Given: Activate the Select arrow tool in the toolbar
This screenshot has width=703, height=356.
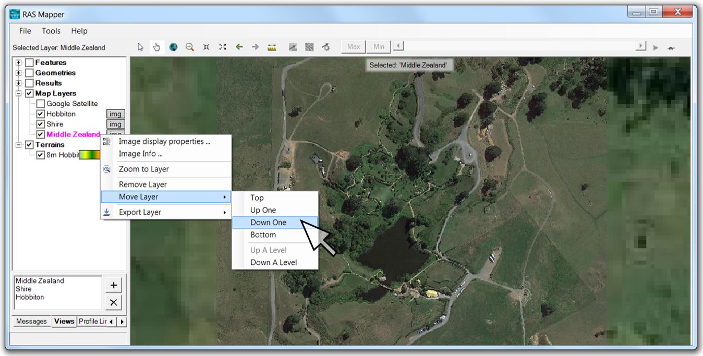Looking at the screenshot, I should coord(140,47).
